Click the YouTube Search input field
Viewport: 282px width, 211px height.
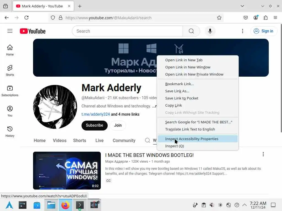[x=127, y=31]
